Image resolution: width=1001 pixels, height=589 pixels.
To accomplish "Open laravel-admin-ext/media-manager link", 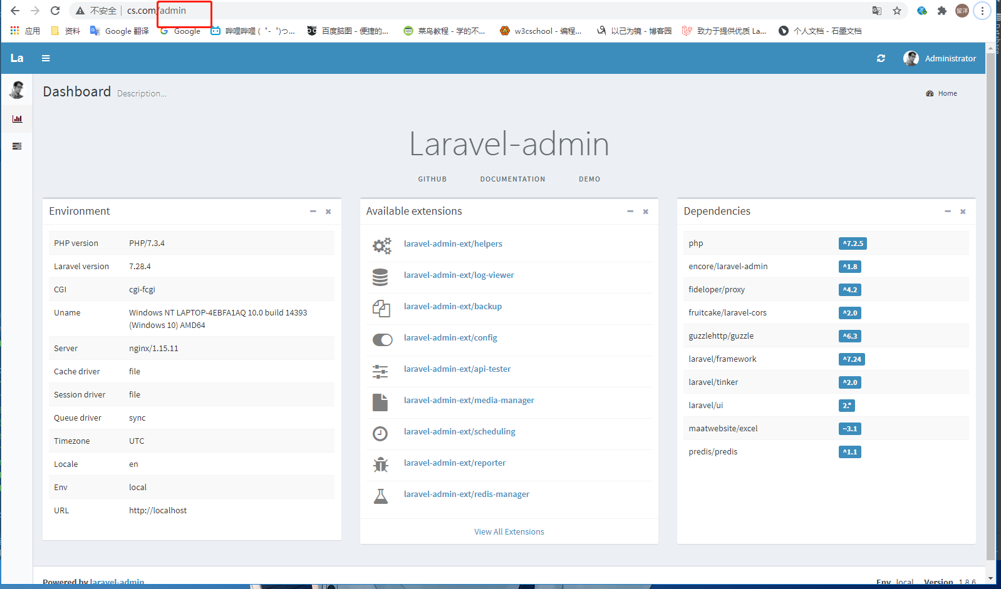I will click(469, 400).
